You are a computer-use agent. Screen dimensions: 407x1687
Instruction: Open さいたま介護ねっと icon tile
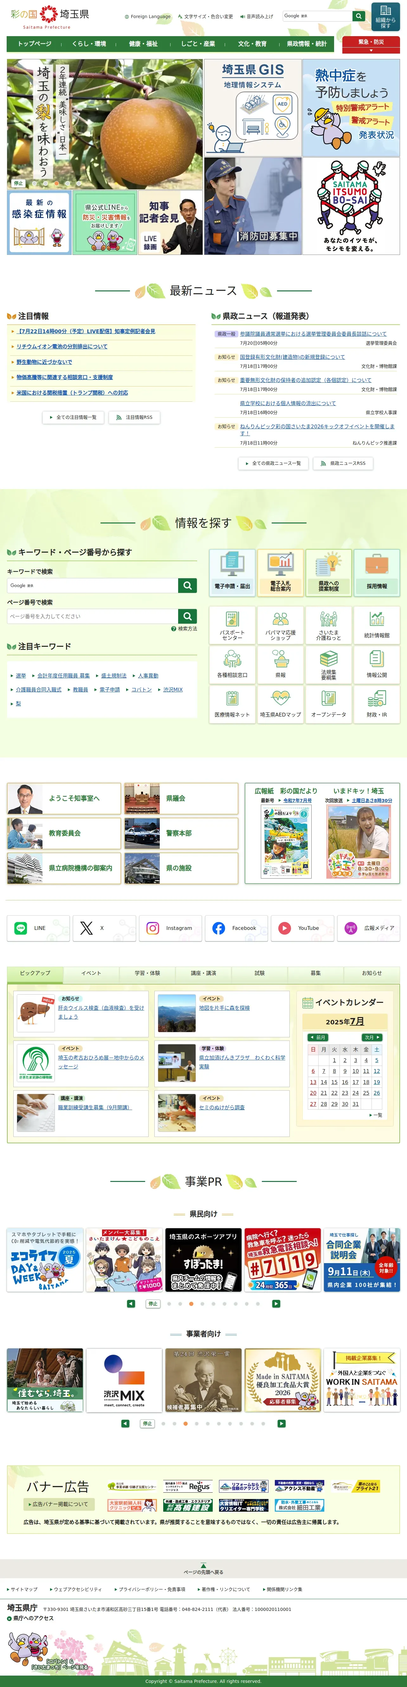pyautogui.click(x=328, y=626)
